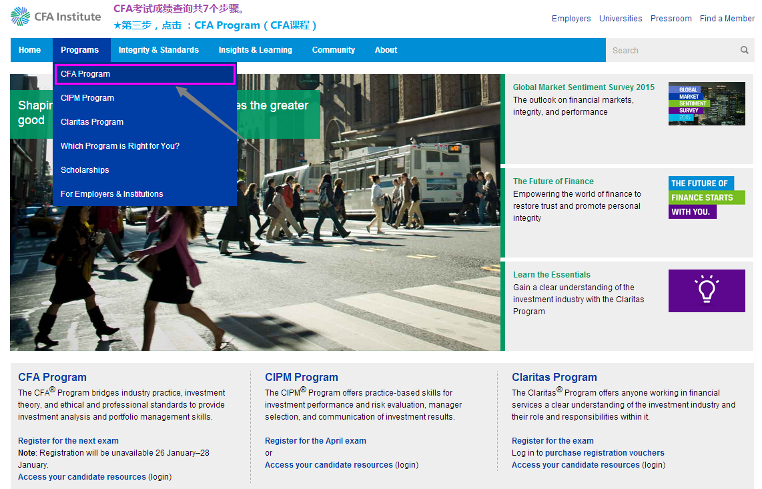
Task: Open Scholarships from the dropdown
Action: 85,170
